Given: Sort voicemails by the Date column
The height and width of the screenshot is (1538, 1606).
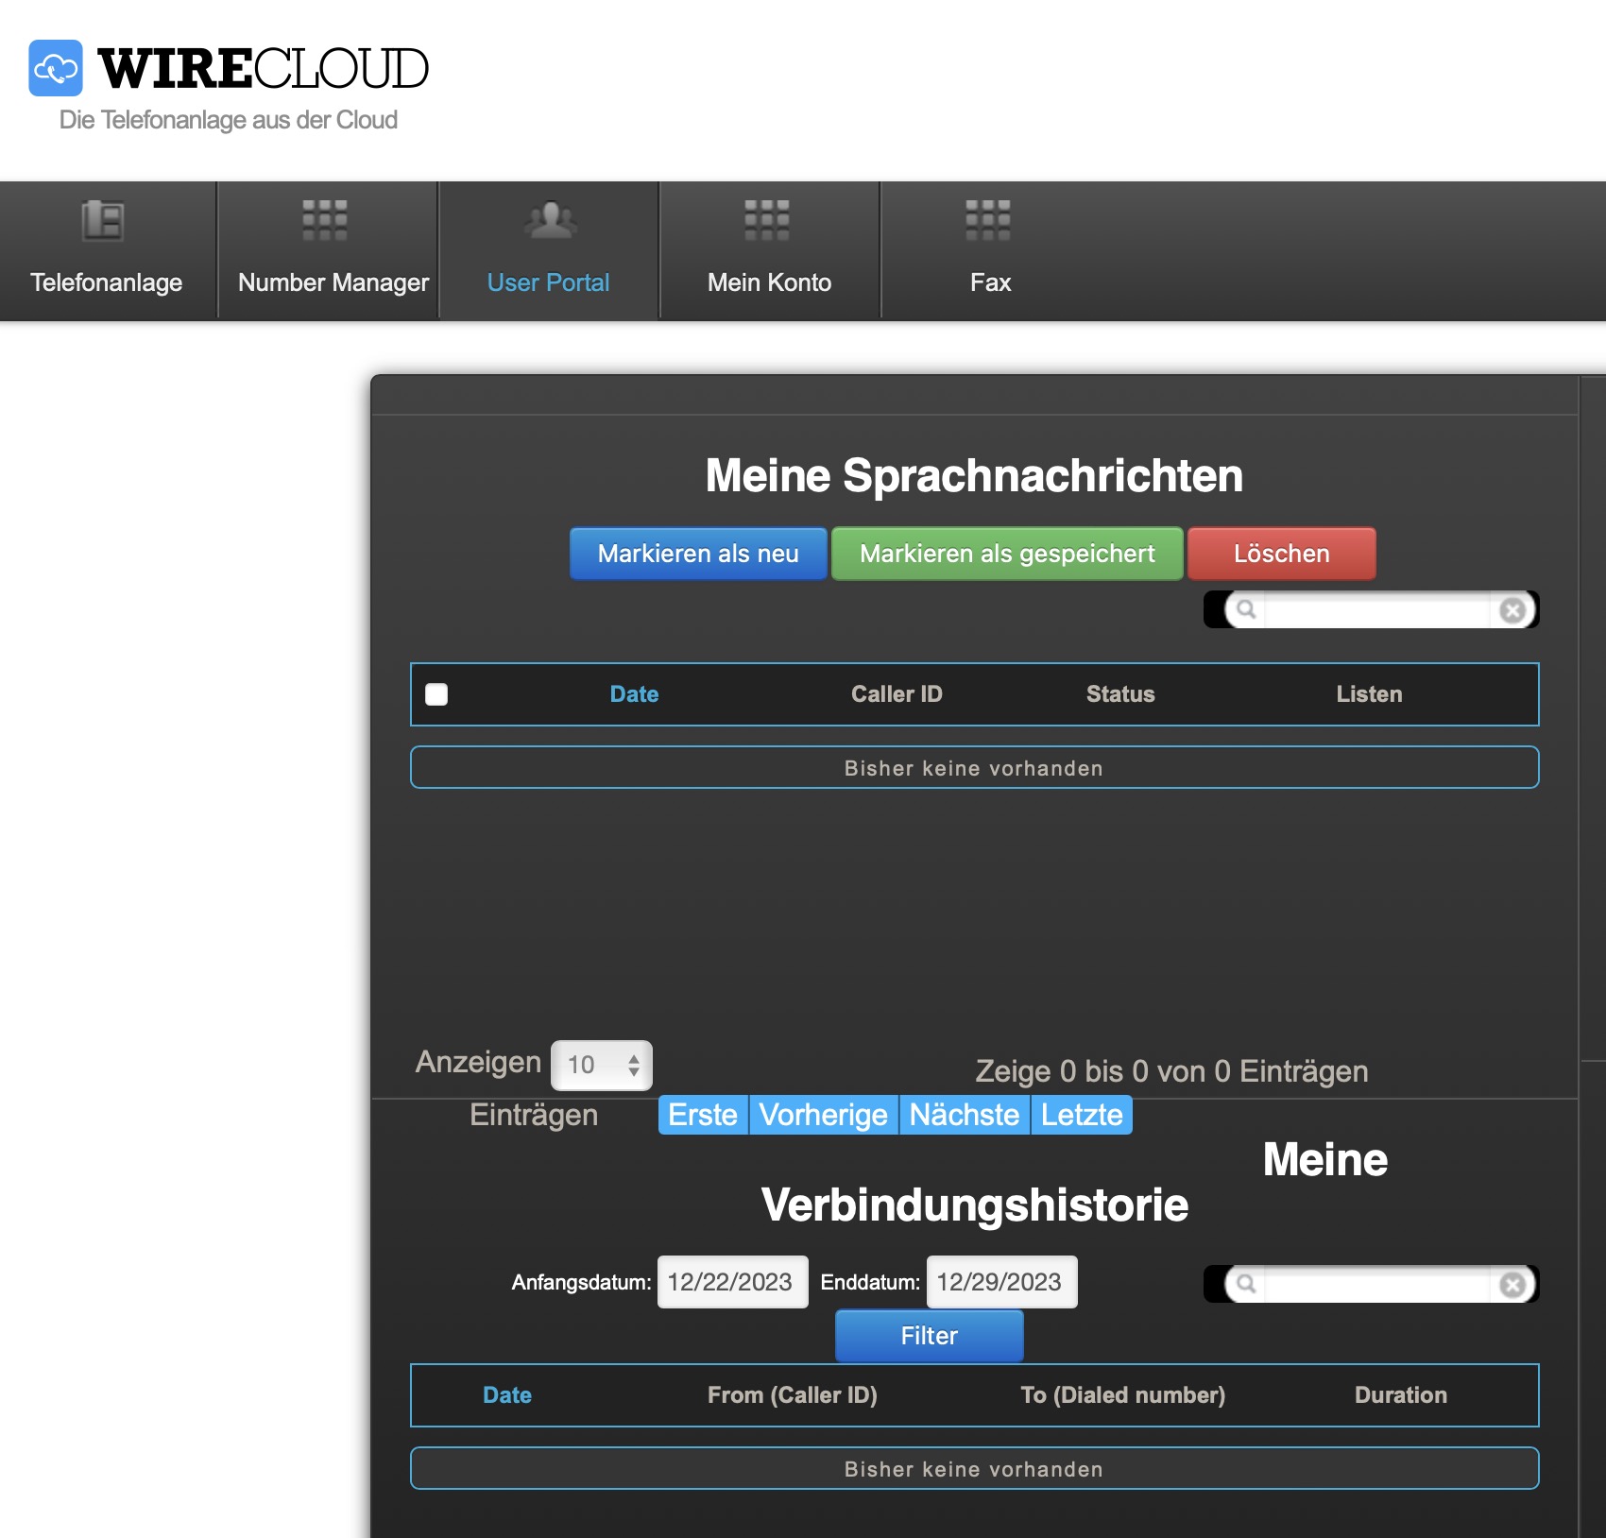Looking at the screenshot, I should click(634, 694).
